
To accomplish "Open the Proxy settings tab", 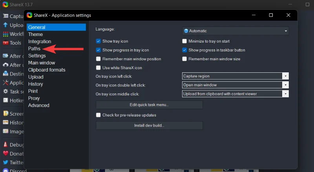I will point(34,98).
